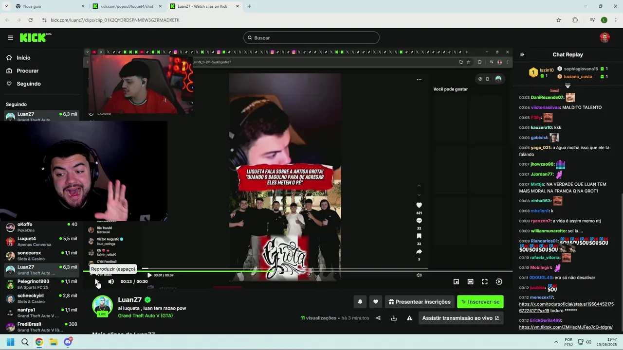
Task: Open Grand Theft Auto V category link
Action: (x=145, y=315)
